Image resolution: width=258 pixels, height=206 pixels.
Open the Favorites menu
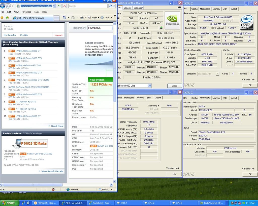pyautogui.click(x=26, y=12)
